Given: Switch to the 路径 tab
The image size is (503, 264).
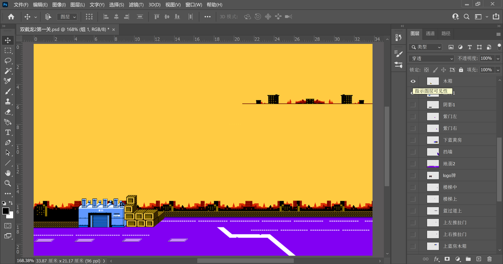Looking at the screenshot, I should point(446,33).
